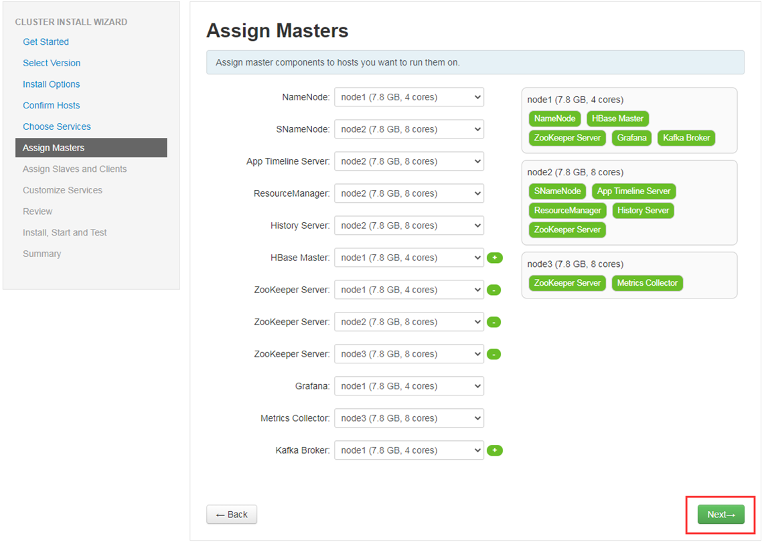This screenshot has height=542, width=762.
Task: Open the Metrics Collector host dropdown
Action: pyautogui.click(x=409, y=418)
